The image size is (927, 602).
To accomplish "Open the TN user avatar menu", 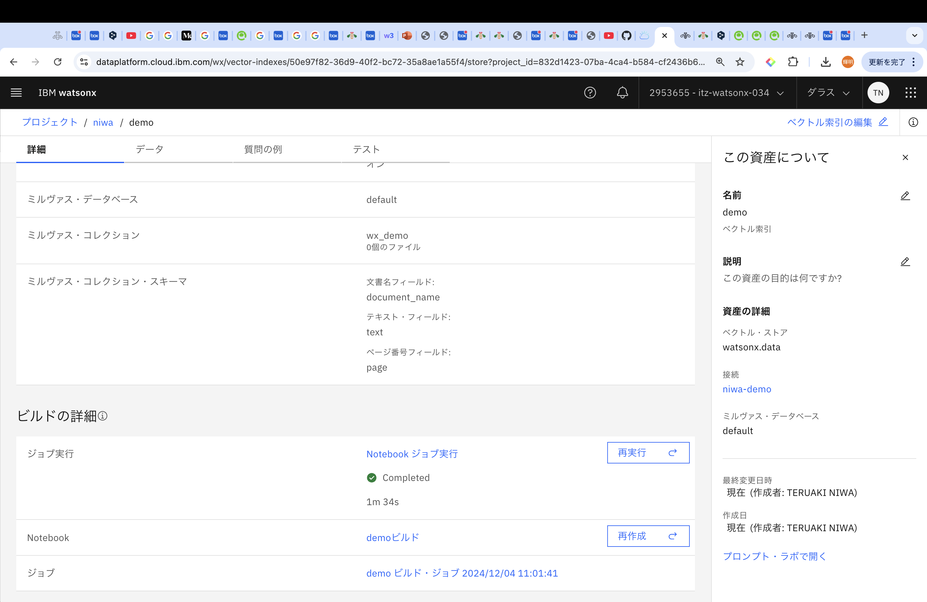I will point(878,93).
